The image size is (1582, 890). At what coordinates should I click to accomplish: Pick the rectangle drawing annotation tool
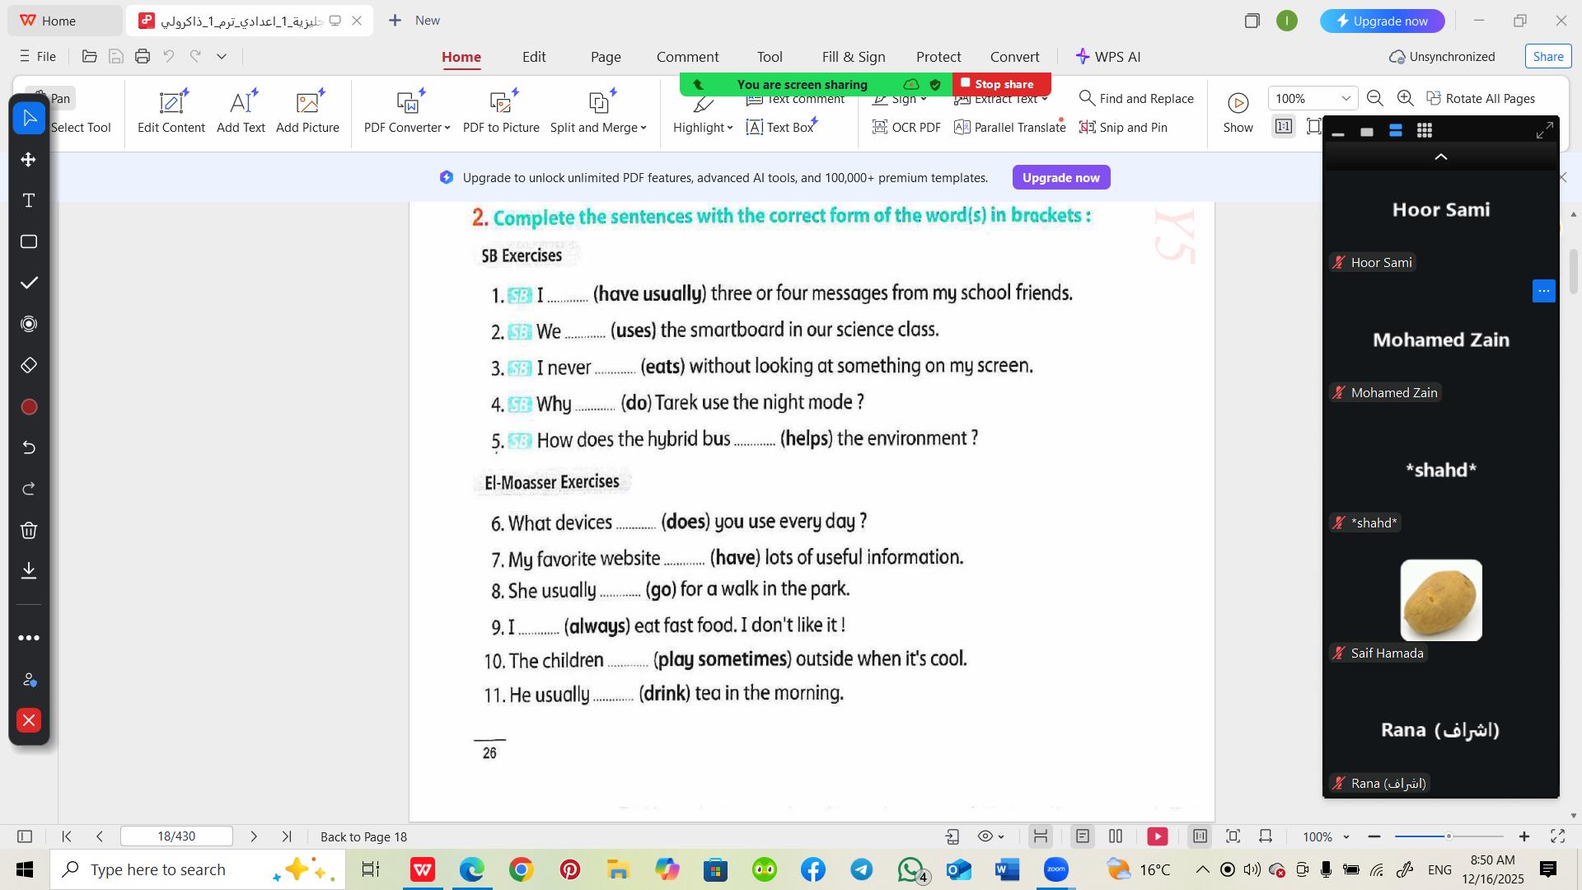[x=29, y=242]
